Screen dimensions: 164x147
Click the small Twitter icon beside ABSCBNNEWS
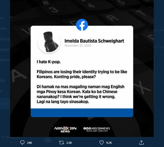click(x=87, y=128)
